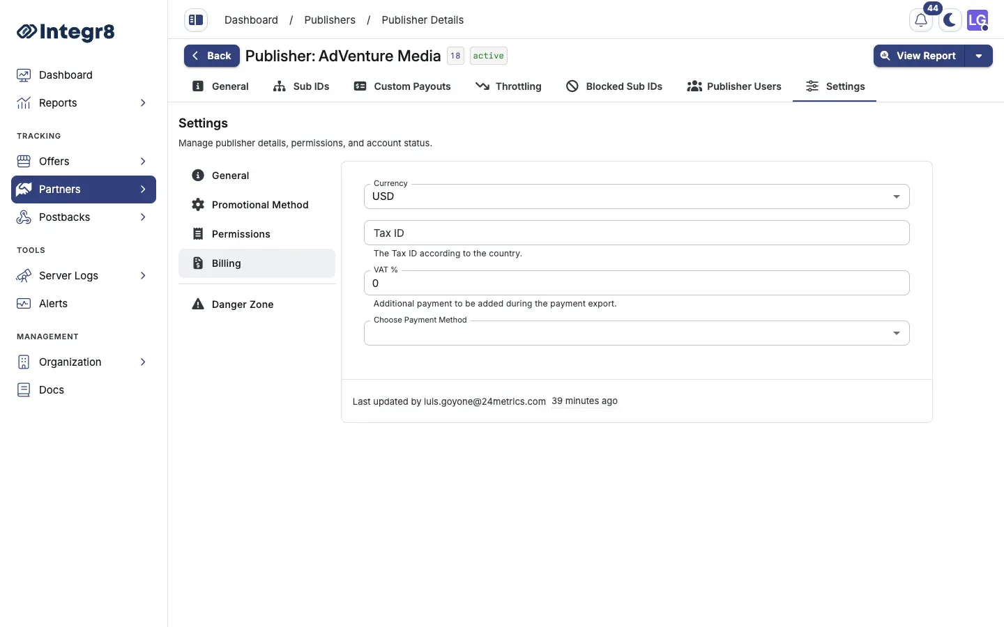Click the Offers storefront icon

pos(24,162)
